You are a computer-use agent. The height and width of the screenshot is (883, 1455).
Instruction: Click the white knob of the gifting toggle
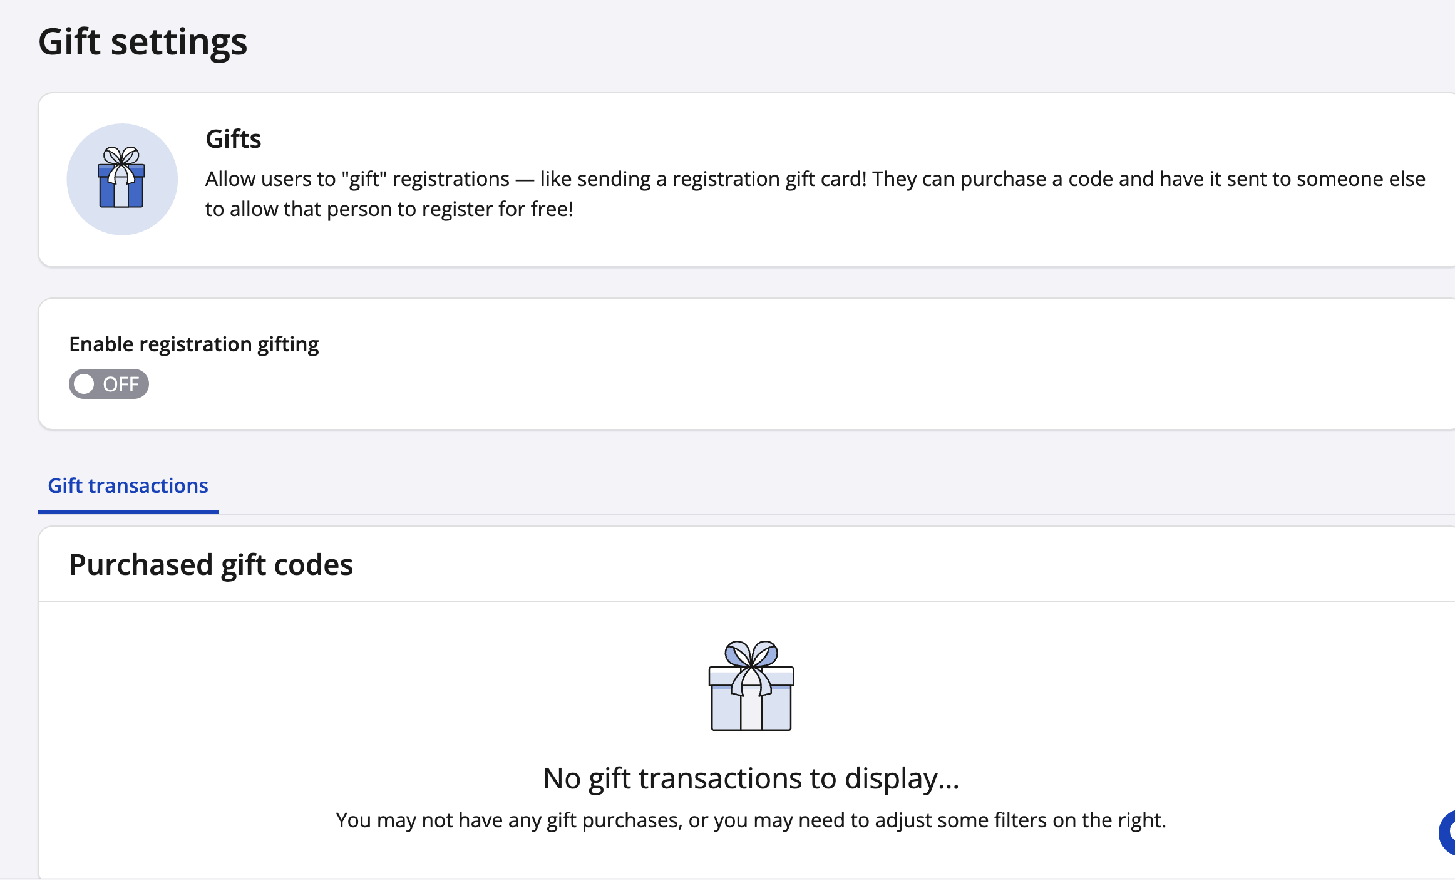click(85, 384)
